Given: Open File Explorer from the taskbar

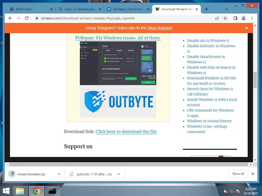Looking at the screenshot, I should click(x=20, y=191).
